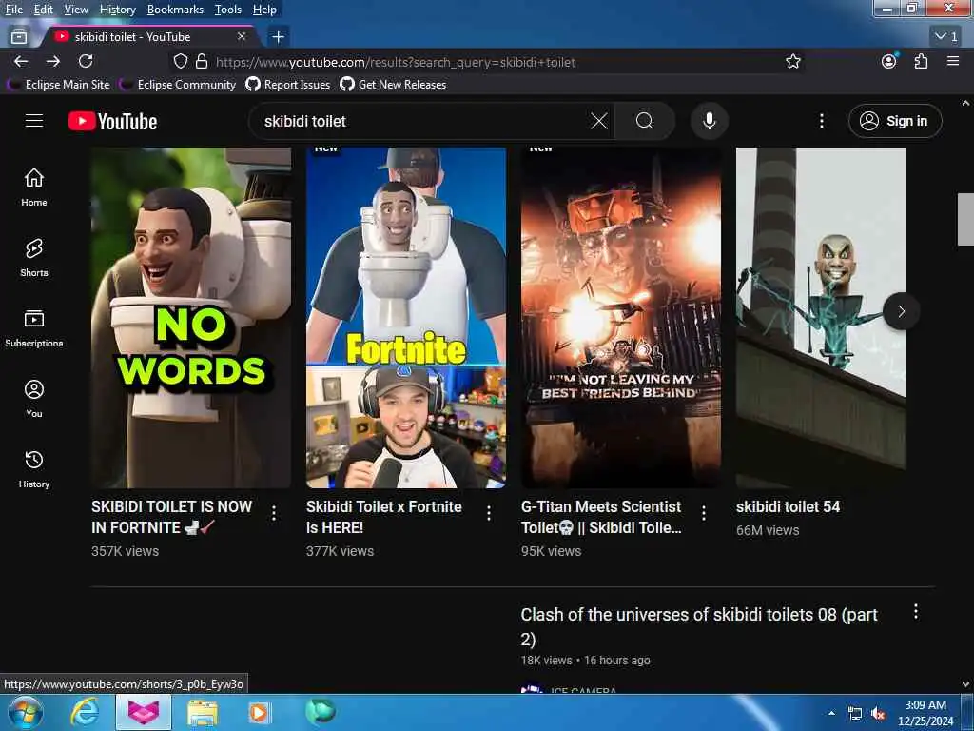
Task: Expand the list all tabs dropdown
Action: click(x=946, y=37)
